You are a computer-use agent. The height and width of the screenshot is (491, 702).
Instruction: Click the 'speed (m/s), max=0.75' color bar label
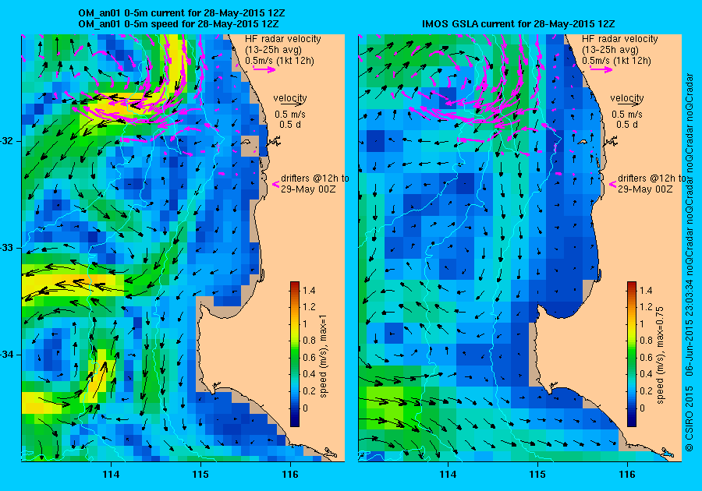[x=660, y=355]
